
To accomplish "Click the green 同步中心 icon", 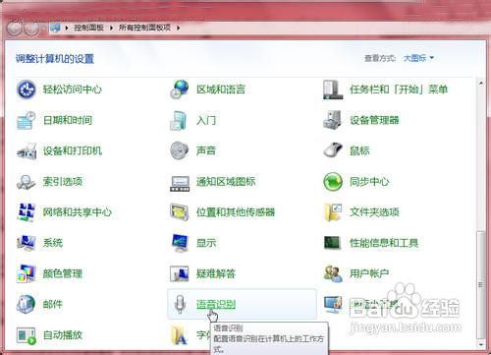I will (x=333, y=181).
